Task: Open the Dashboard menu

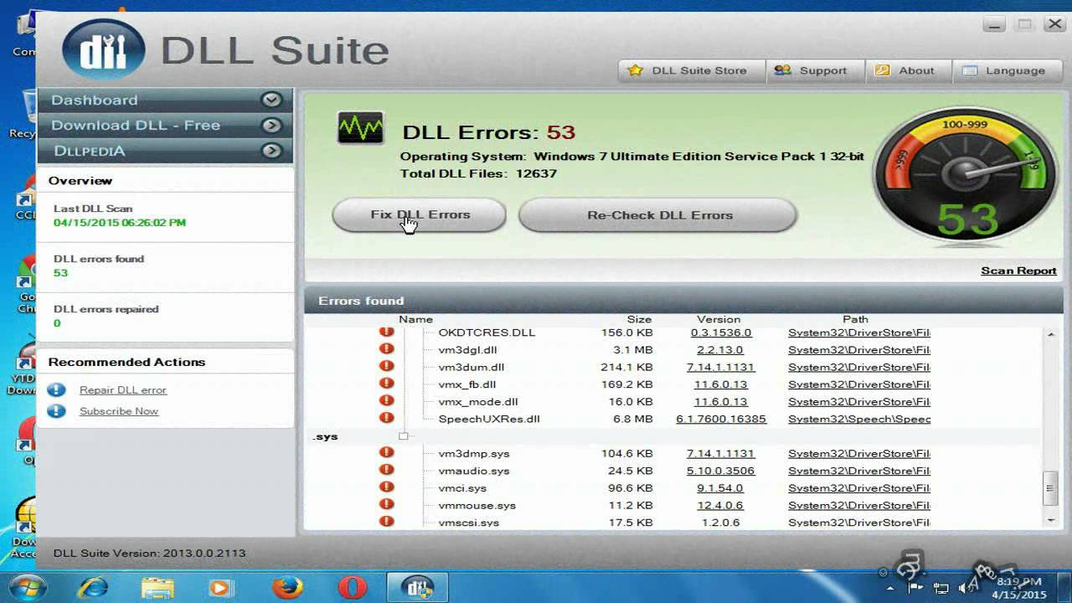Action: coord(165,100)
